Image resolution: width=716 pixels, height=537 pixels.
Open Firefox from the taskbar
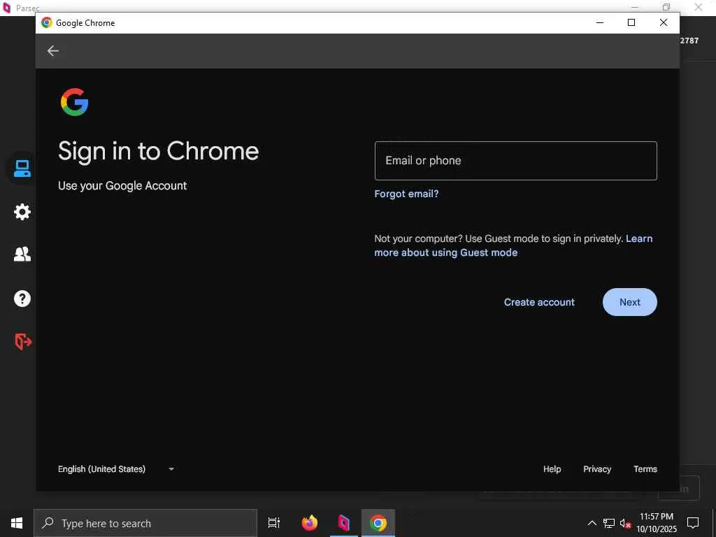click(x=310, y=523)
